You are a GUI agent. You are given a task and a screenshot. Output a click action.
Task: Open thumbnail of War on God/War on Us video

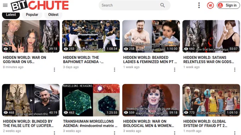(x=31, y=36)
